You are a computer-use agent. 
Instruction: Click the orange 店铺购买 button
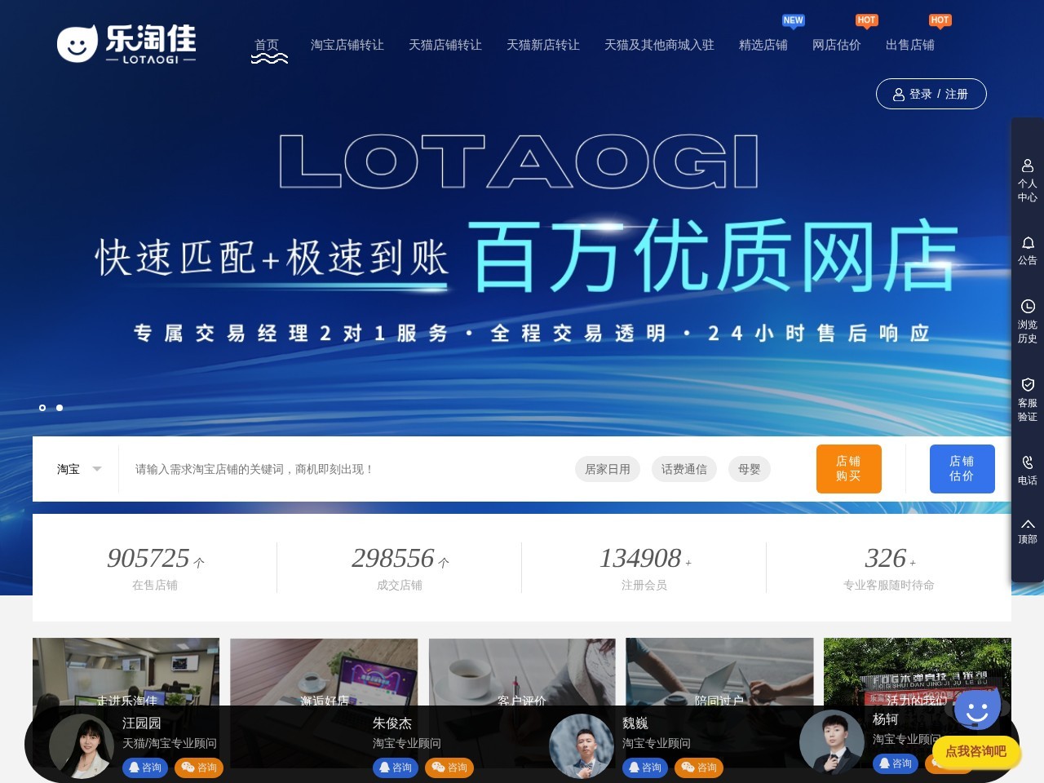tap(848, 469)
